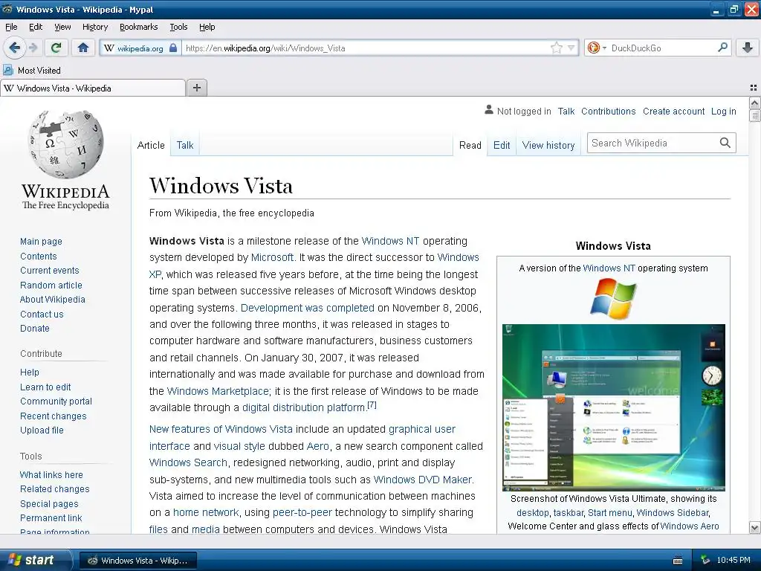Image resolution: width=761 pixels, height=571 pixels.
Task: Open the Downloads arrow button
Action: (748, 48)
